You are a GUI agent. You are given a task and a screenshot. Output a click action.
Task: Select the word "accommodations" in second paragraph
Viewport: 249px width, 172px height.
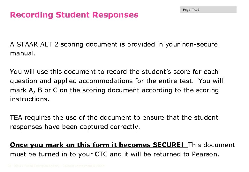pos(107,81)
